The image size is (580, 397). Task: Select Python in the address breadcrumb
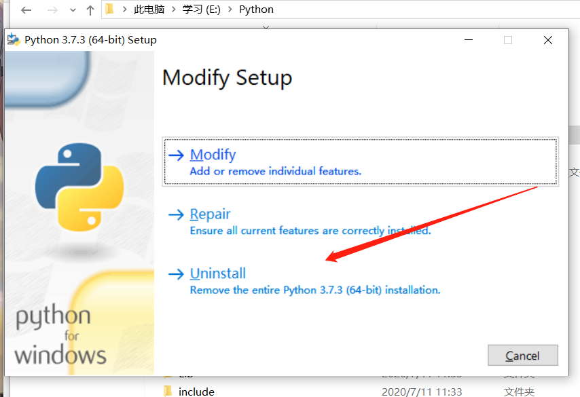tap(256, 10)
